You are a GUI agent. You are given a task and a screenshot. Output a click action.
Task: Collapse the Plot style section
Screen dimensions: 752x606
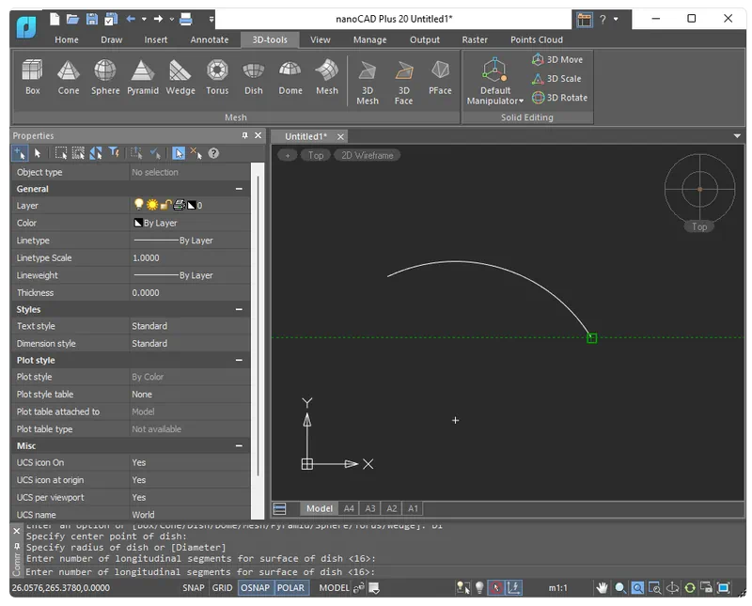239,360
